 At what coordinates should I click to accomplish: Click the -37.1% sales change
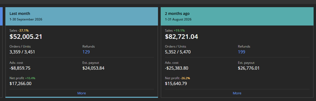(x=24, y=31)
